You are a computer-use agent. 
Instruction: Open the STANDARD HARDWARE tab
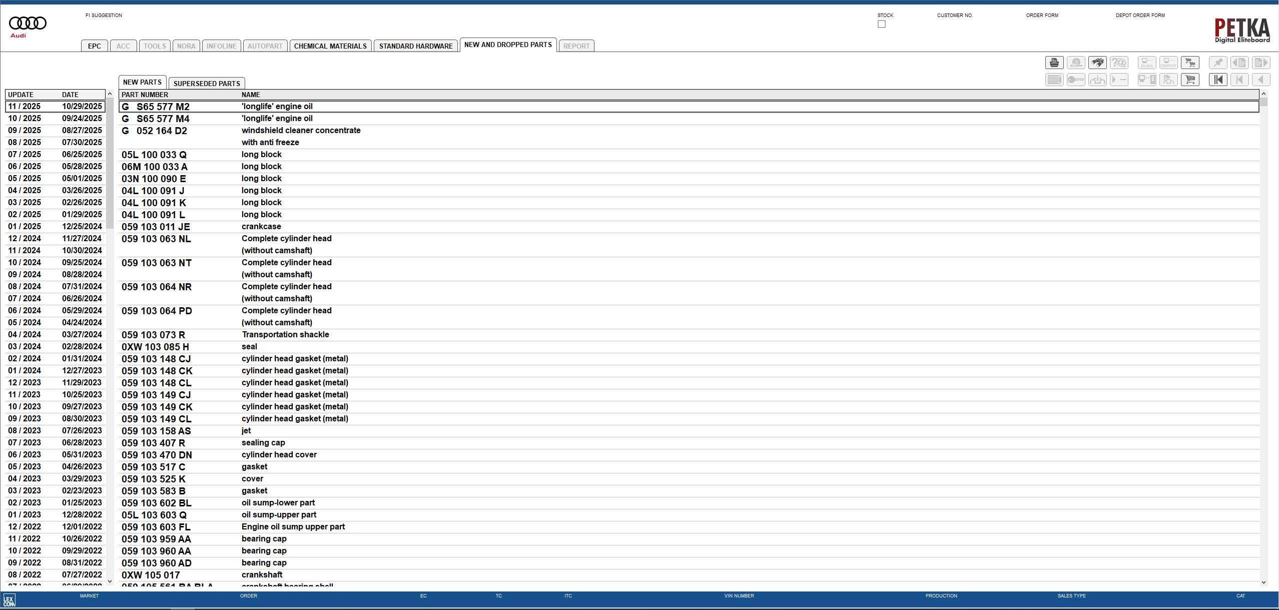[415, 46]
